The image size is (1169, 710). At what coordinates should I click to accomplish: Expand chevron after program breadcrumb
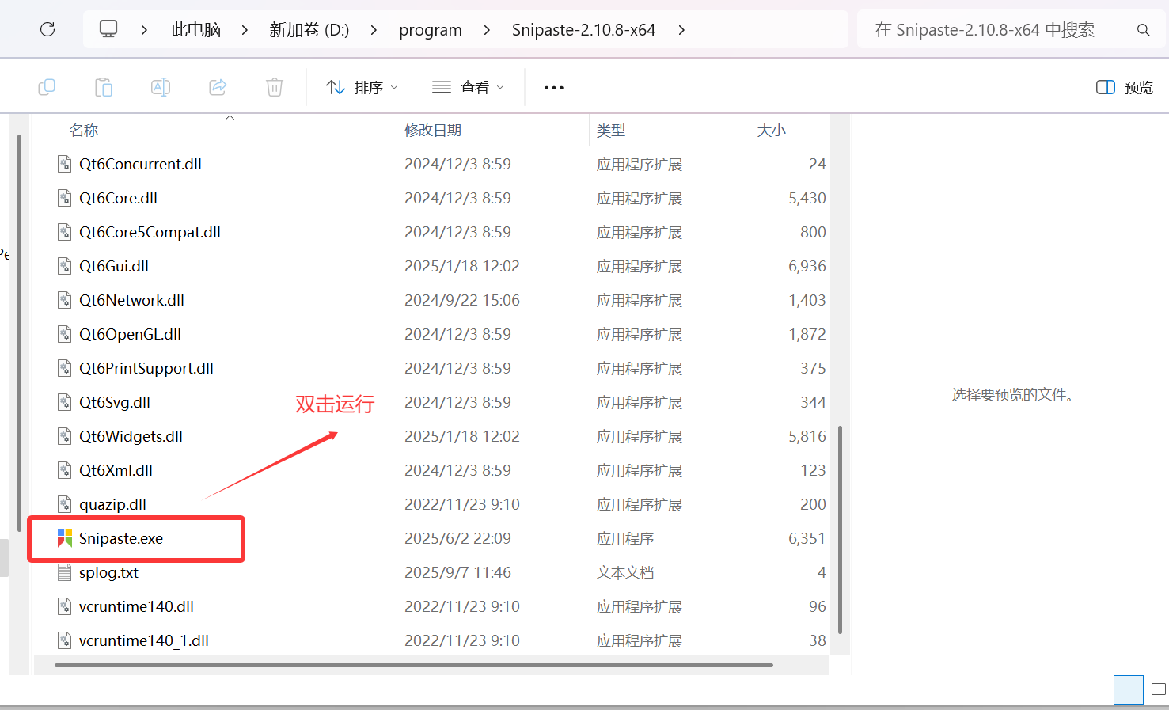(x=487, y=30)
